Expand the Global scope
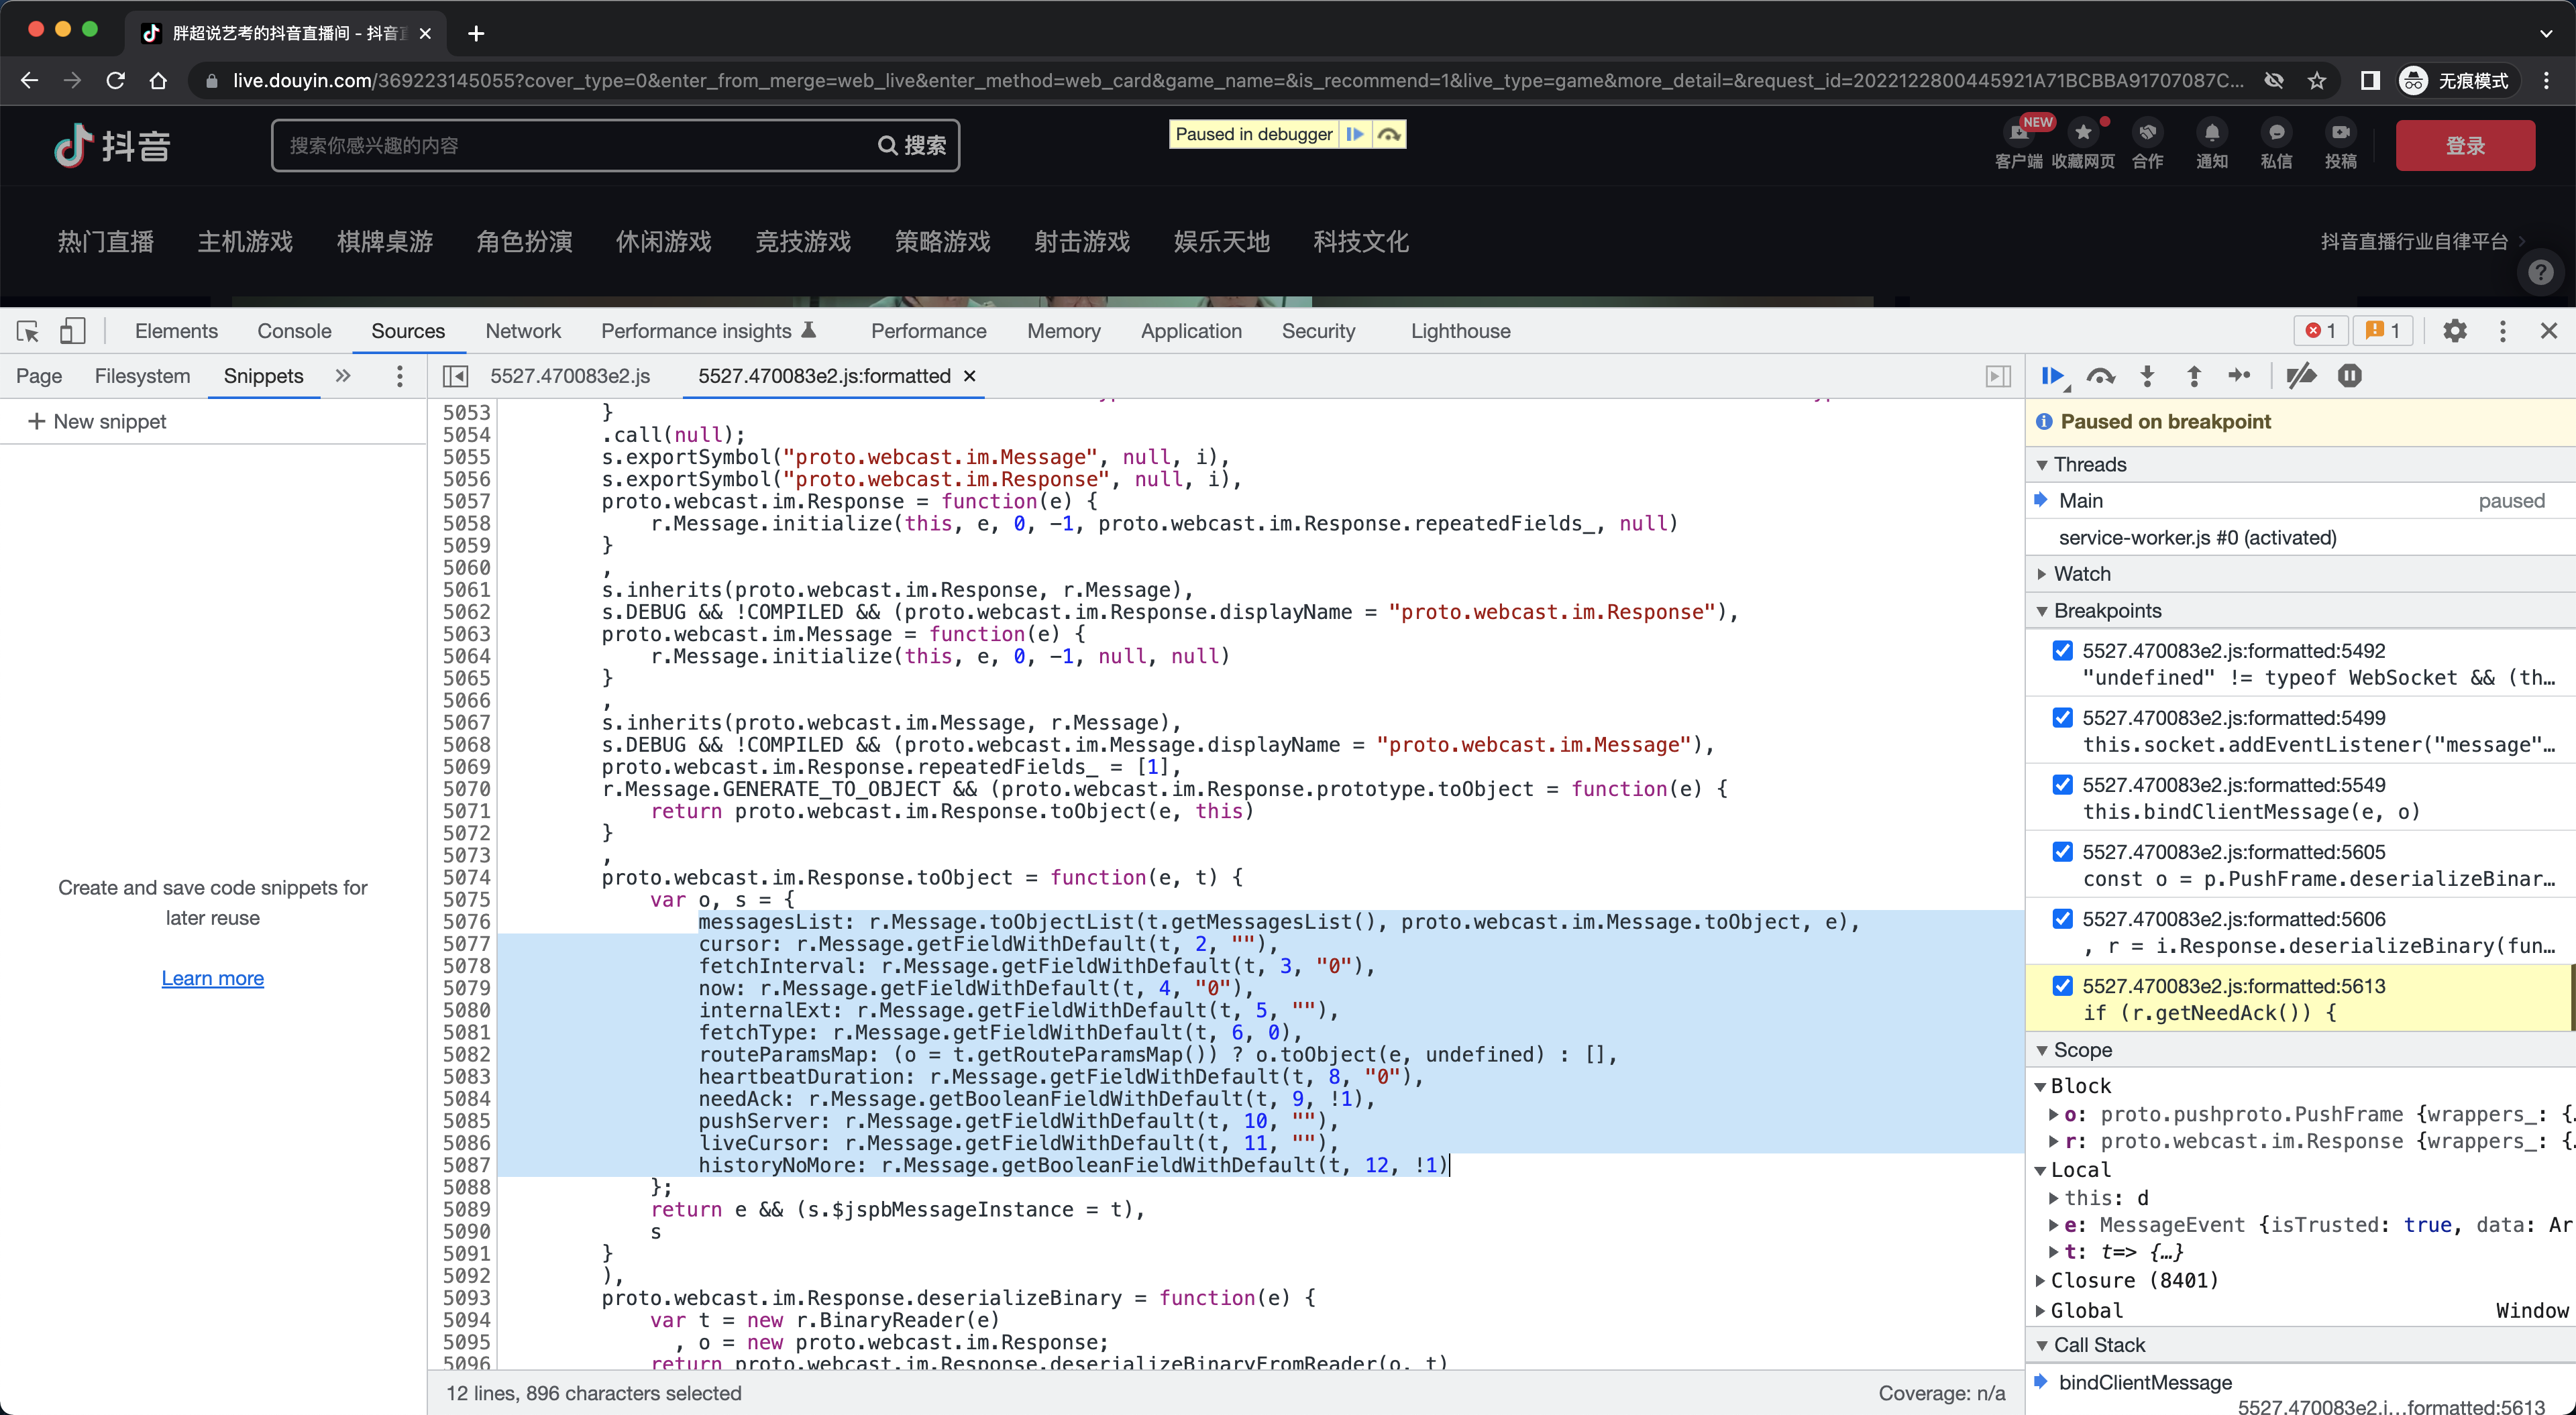 point(2041,1310)
